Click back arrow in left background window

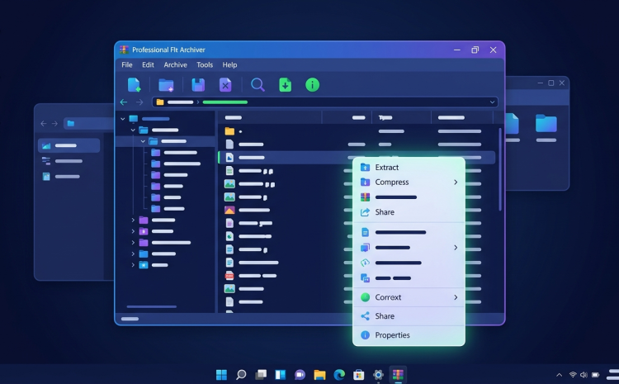click(x=44, y=124)
